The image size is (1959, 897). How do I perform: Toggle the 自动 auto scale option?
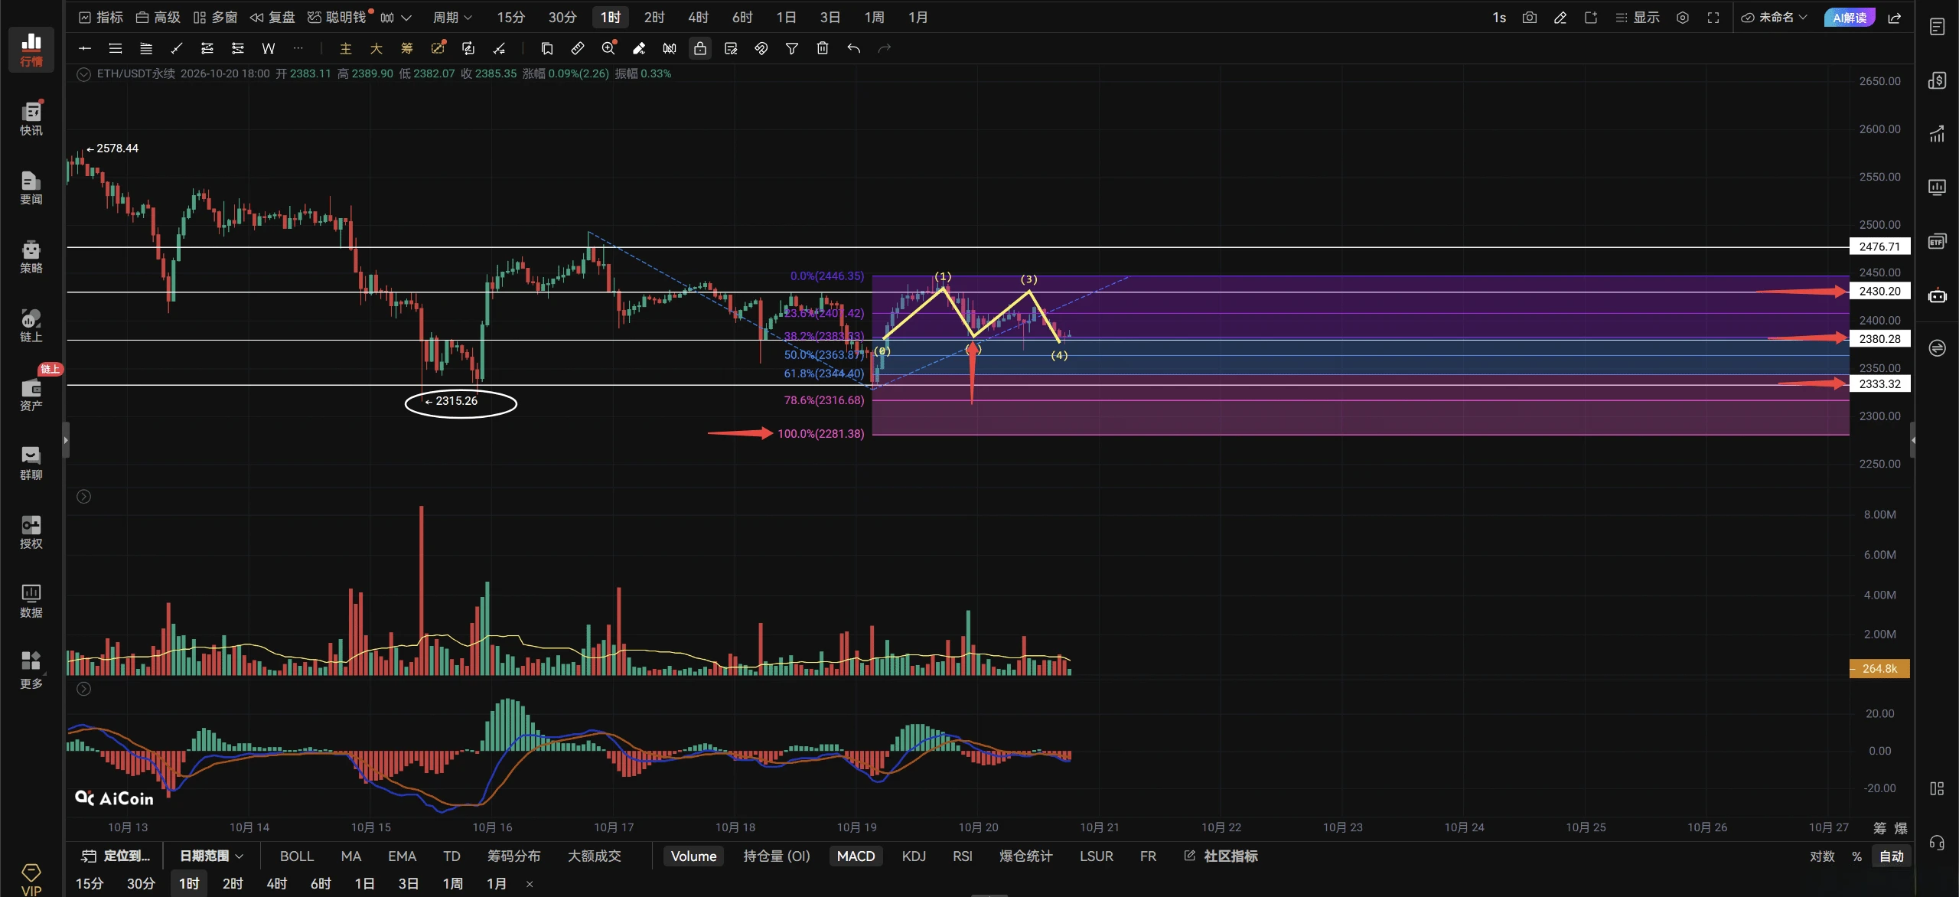[1892, 856]
